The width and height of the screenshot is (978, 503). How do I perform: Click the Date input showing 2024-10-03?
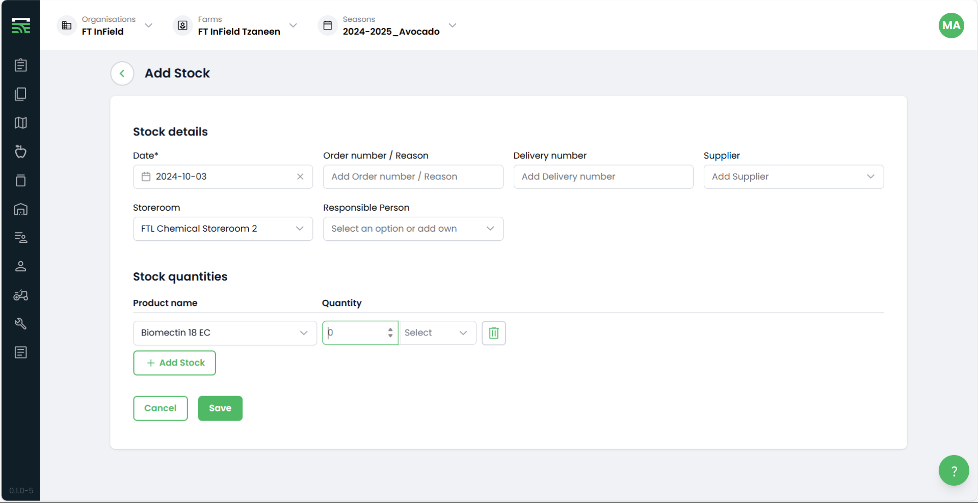(x=223, y=177)
